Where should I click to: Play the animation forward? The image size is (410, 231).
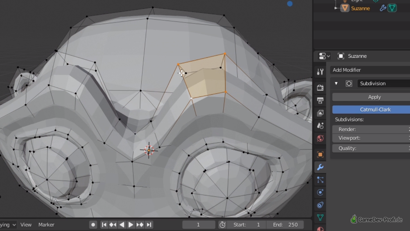131,225
